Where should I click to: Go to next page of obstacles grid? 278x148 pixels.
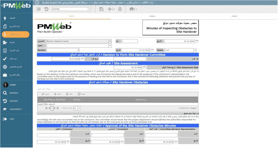click(55, 108)
